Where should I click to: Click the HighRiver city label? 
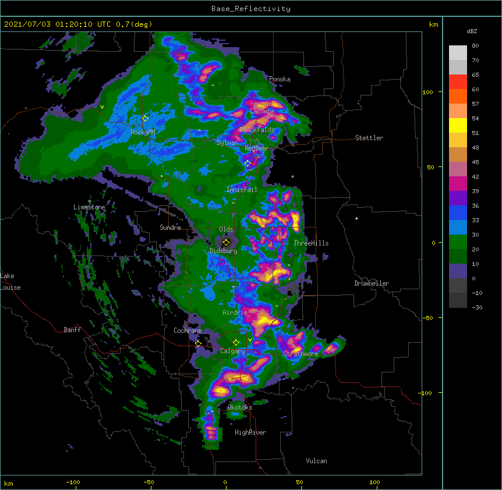coord(250,432)
